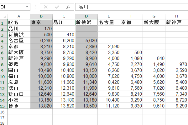
Task: Click cell B2 with value 170
Action: pyautogui.click(x=41, y=28)
